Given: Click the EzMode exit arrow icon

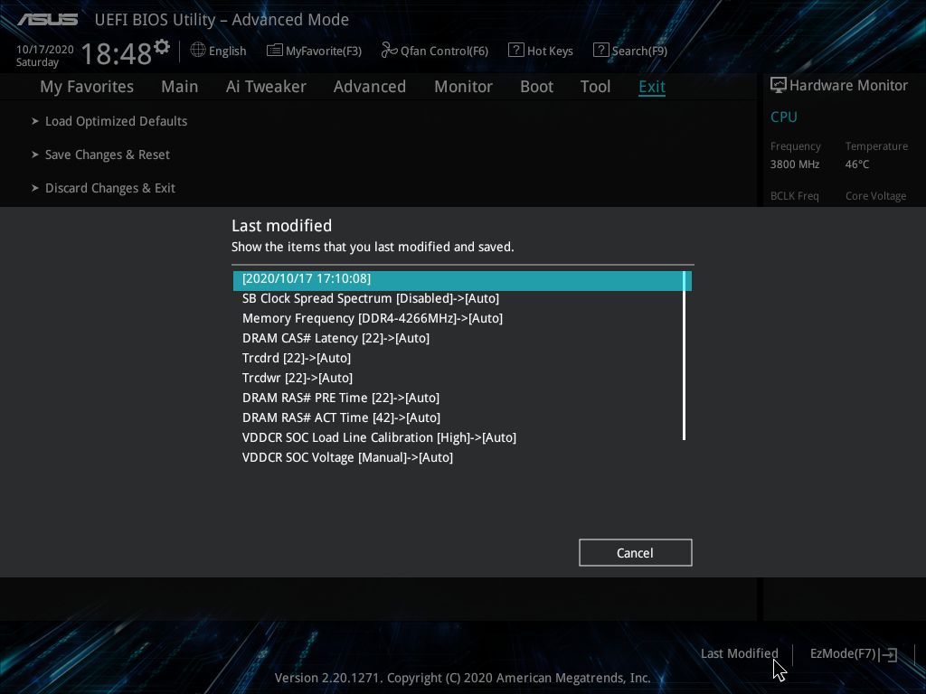Looking at the screenshot, I should [889, 654].
